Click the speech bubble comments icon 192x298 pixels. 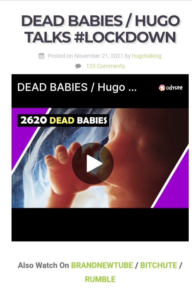(78, 66)
